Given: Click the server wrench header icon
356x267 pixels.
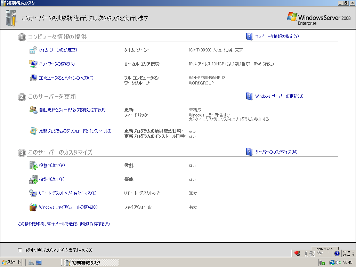Looking at the screenshot, I should click(11, 18).
